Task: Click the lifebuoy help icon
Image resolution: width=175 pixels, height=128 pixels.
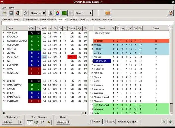Action: click(171, 13)
